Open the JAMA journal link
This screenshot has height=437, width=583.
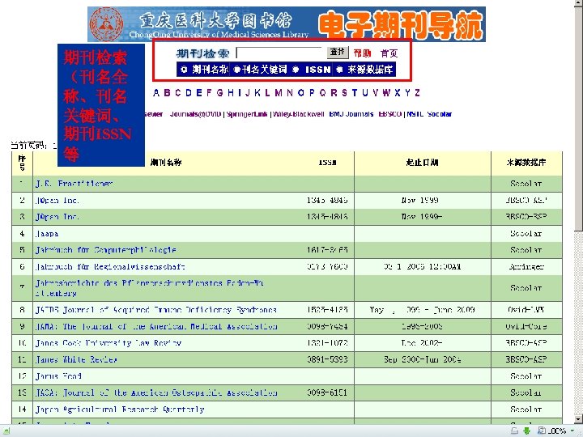click(x=156, y=327)
